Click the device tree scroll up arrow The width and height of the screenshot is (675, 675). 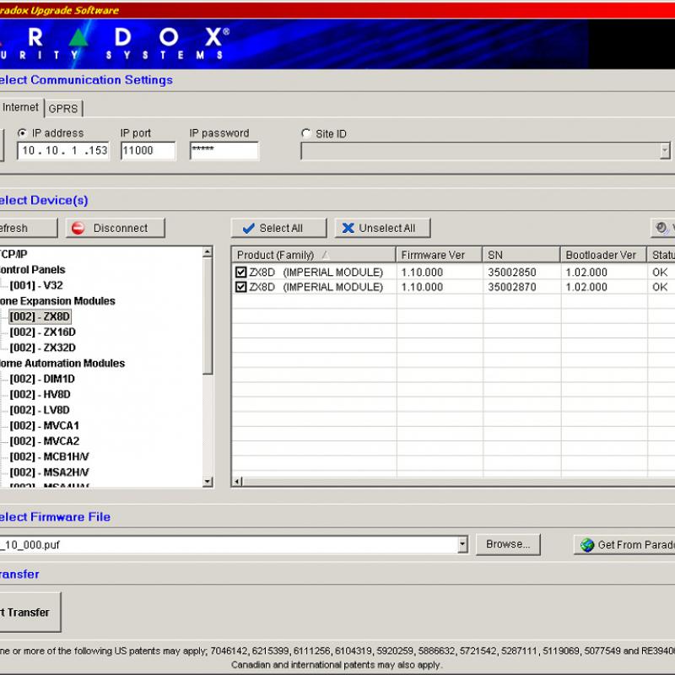(208, 252)
